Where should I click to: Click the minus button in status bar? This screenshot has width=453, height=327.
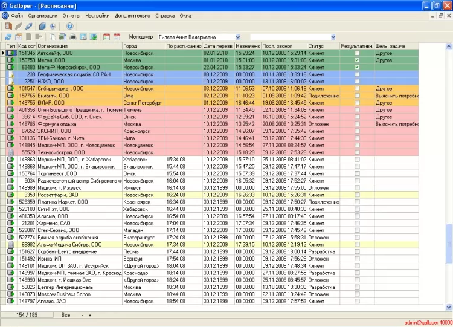[83, 315]
